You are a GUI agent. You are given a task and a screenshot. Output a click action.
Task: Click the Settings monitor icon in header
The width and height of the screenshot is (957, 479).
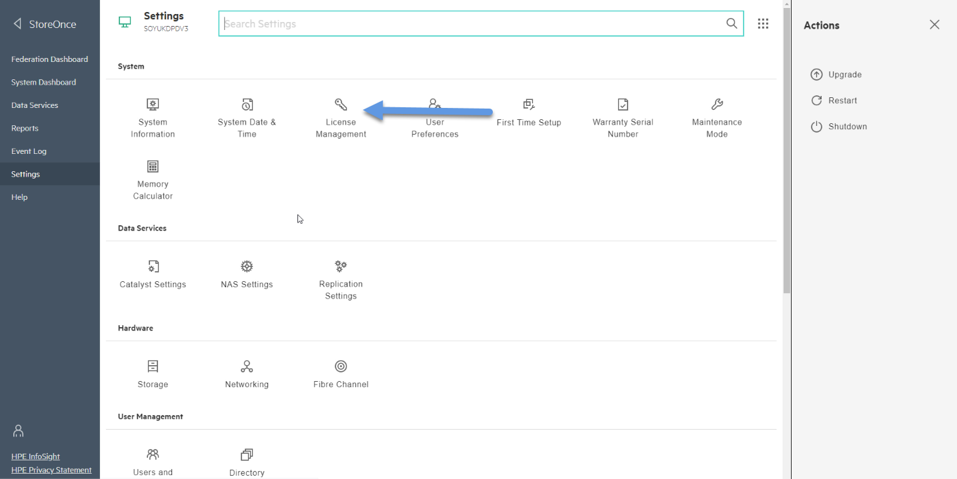click(x=125, y=22)
